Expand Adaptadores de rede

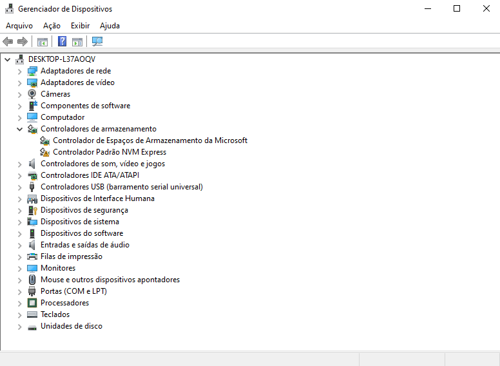point(20,72)
